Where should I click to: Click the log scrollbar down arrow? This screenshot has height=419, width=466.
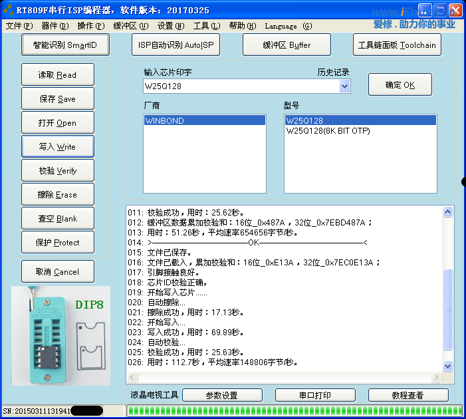click(447, 366)
